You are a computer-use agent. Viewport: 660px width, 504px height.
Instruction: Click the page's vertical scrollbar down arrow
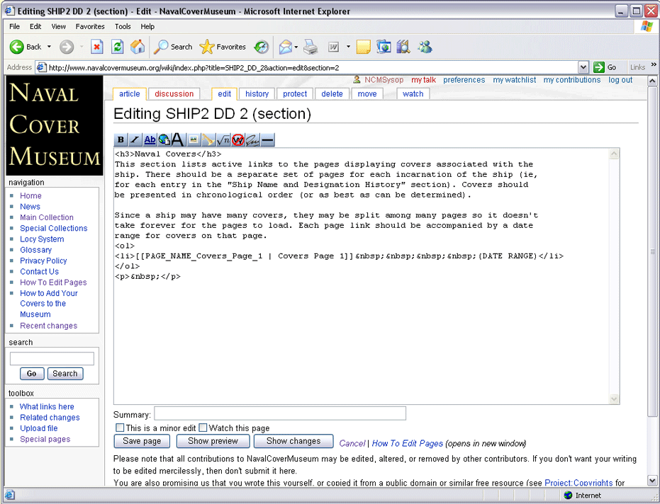[x=652, y=481]
